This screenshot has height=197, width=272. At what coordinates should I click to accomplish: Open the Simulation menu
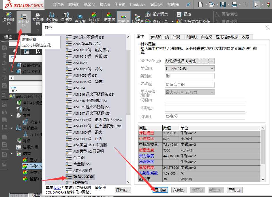(138, 5)
